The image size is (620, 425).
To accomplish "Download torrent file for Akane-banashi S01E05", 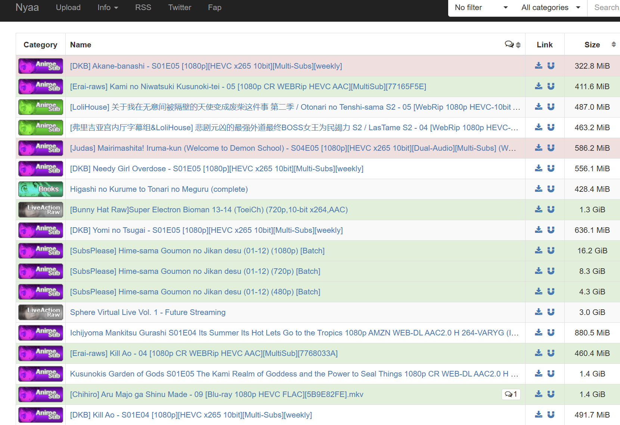I will click(x=539, y=66).
